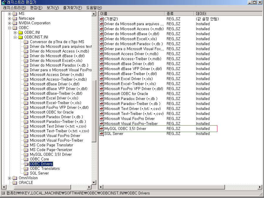Viewport: 264px width, 198px height.
Task: Click the 레지스트리 편집기 title bar icon
Action: click(4, 2)
